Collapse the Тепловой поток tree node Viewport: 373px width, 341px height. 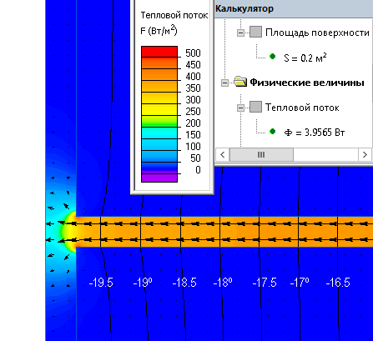coord(240,108)
